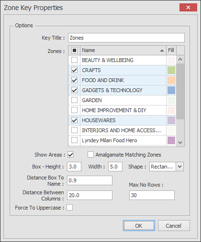Click the Max No Rows field
Screen dimensions: 201x242
click(152, 195)
